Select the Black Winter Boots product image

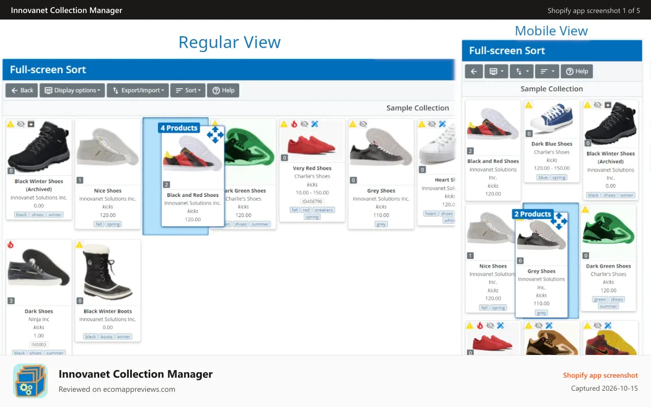pyautogui.click(x=107, y=273)
